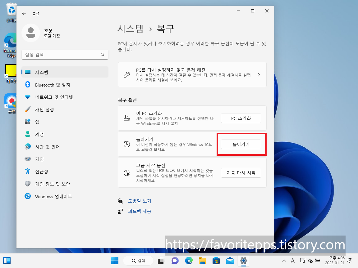Click the battery tray icon
This screenshot has width=358, height=268.
318,261
